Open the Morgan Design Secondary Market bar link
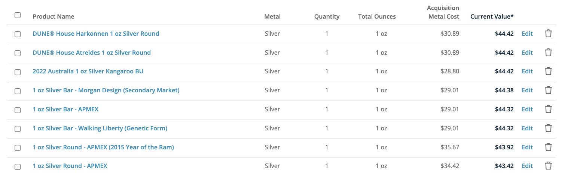This screenshot has width=568, height=181. [106, 90]
